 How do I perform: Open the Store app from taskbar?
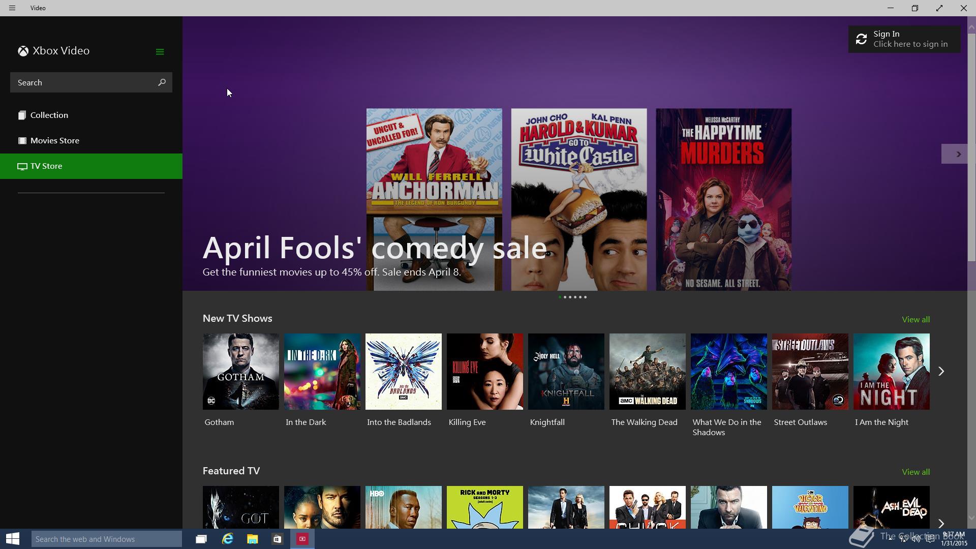277,539
